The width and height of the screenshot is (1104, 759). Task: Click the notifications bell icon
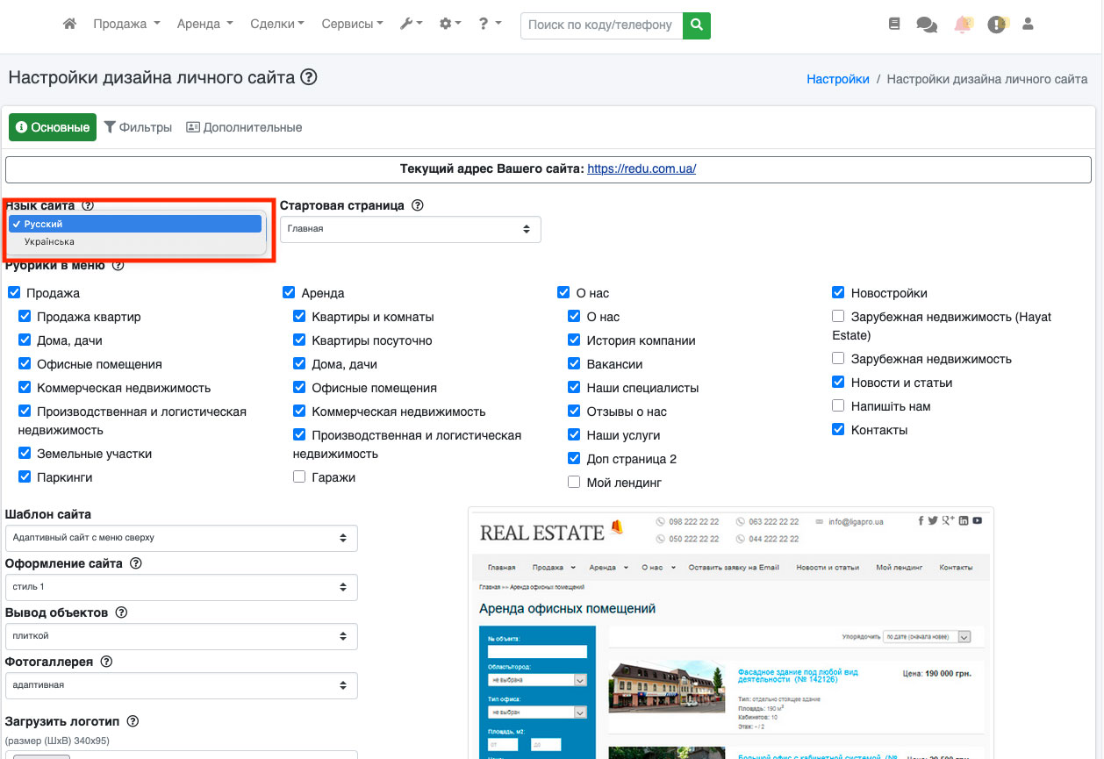(963, 25)
